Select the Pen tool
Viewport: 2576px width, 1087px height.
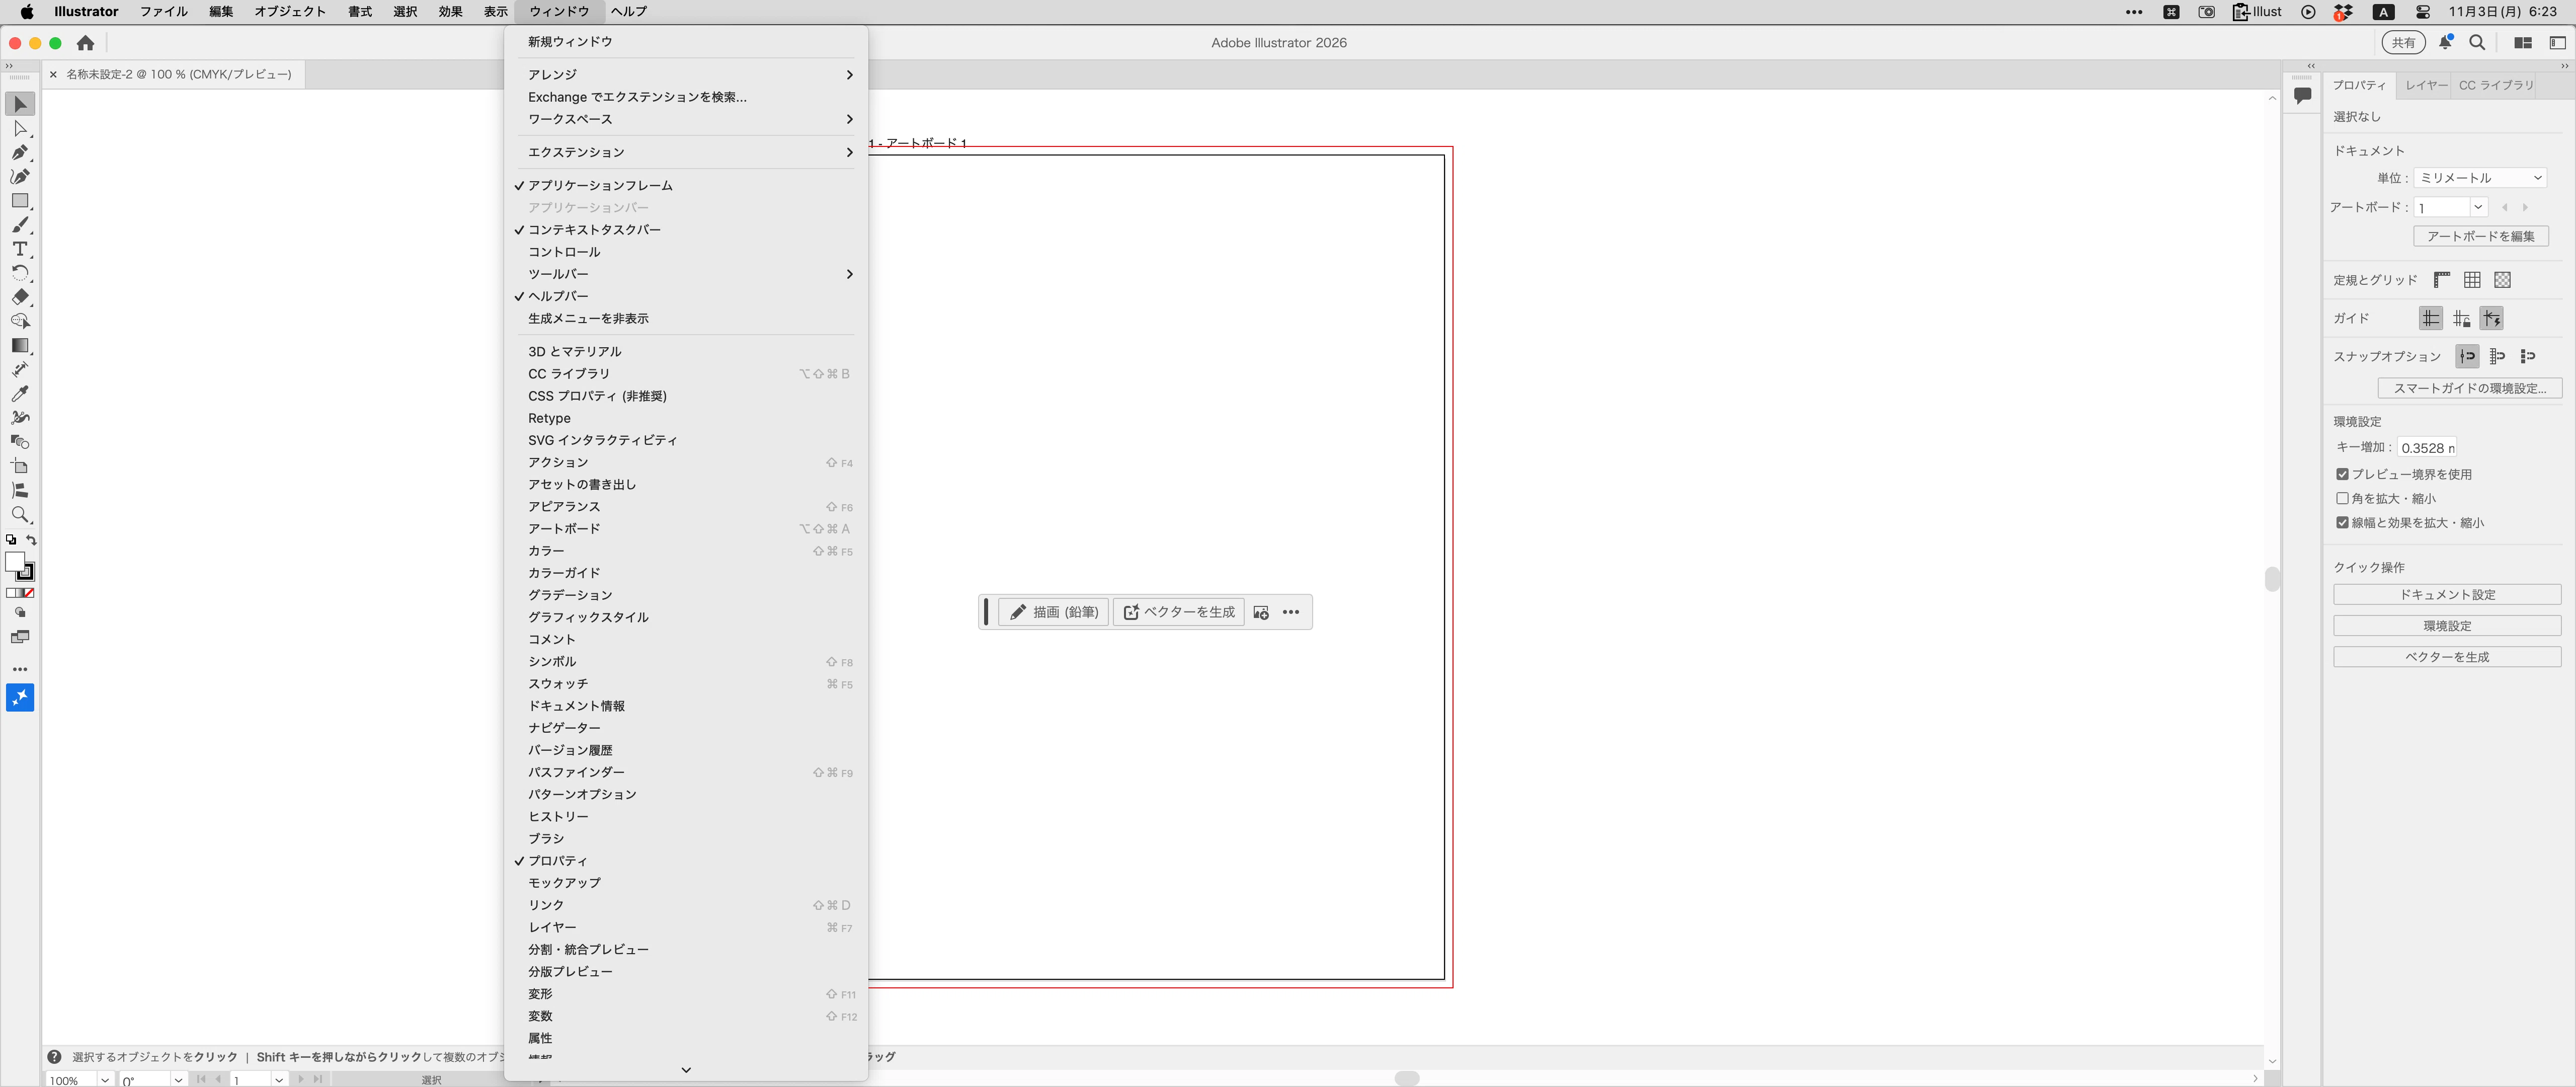(20, 152)
